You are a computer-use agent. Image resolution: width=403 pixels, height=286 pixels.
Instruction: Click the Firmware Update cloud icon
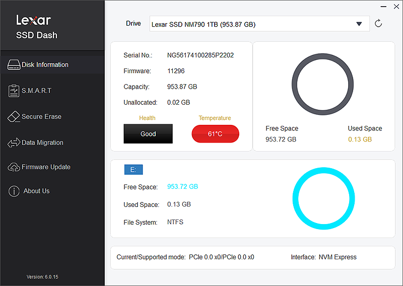[x=14, y=167]
